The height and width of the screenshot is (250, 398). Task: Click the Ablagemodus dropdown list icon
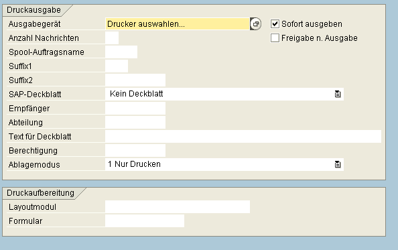(x=338, y=164)
